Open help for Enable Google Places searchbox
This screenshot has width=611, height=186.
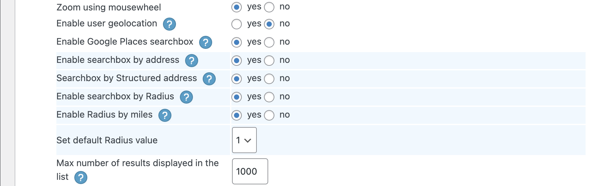pyautogui.click(x=205, y=42)
